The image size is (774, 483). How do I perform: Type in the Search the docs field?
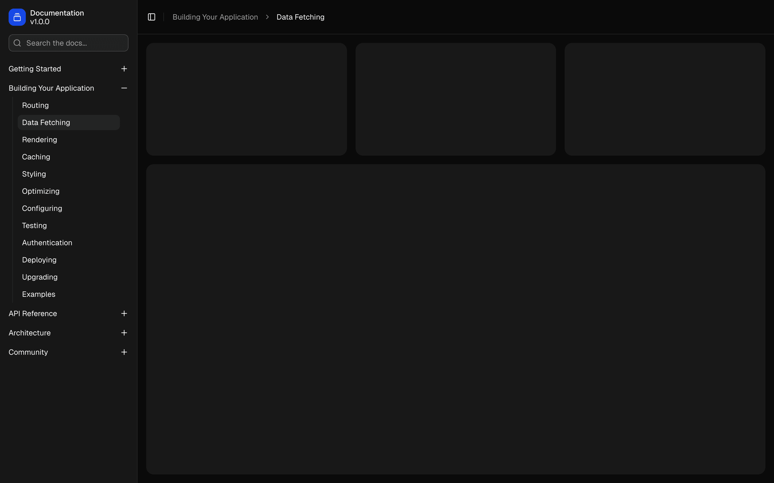click(74, 43)
